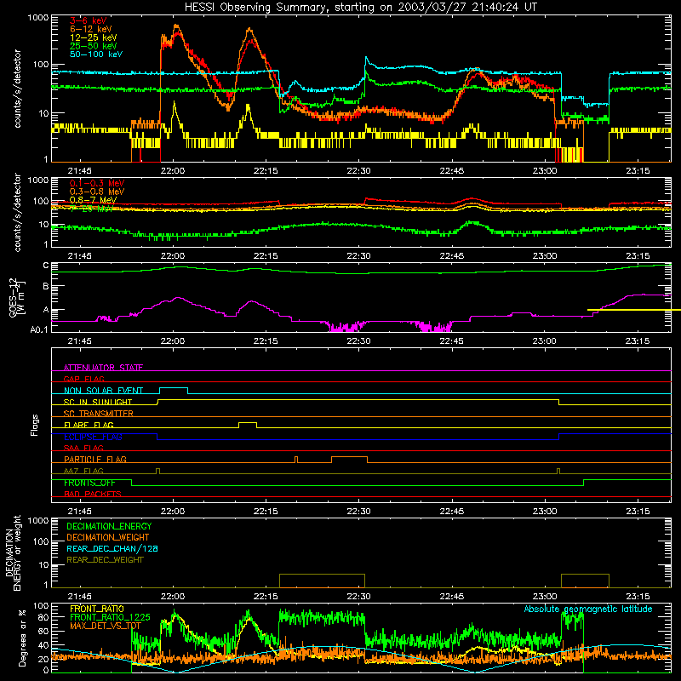The image size is (681, 681).
Task: Select the MAX_DET_VS_TOT legend label
Action: [x=106, y=626]
